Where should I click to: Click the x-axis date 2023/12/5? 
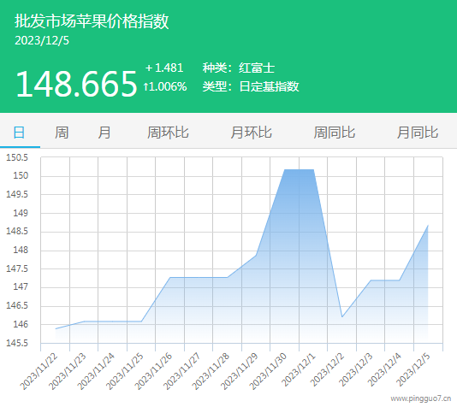coord(413,369)
